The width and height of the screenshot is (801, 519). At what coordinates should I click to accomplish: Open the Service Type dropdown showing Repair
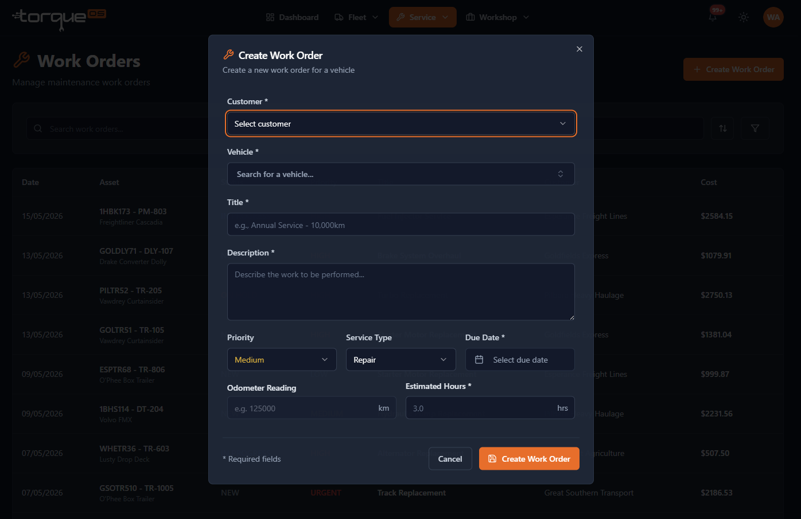point(400,360)
